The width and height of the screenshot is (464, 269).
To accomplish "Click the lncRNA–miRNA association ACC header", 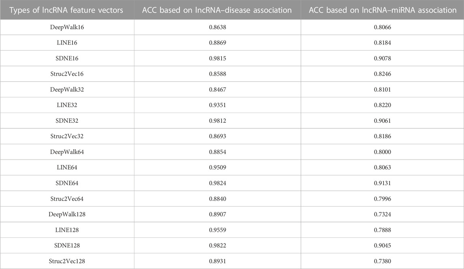I will point(383,10).
